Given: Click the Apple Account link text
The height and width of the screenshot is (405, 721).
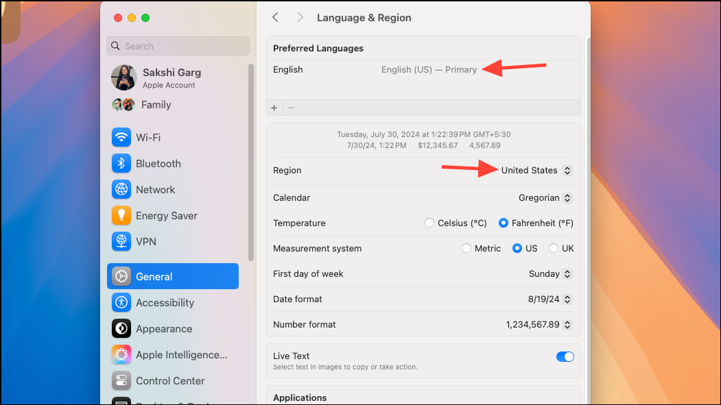Looking at the screenshot, I should pos(169,85).
